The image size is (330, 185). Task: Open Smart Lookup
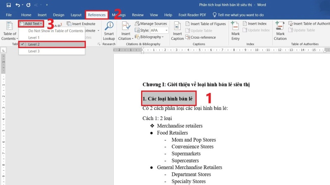coord(109,31)
